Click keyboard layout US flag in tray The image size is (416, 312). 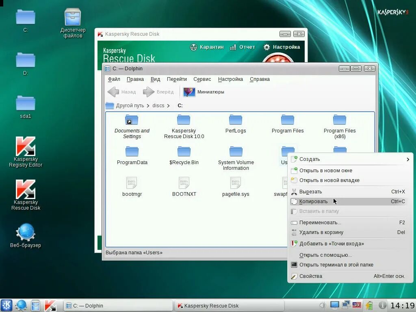(x=357, y=305)
